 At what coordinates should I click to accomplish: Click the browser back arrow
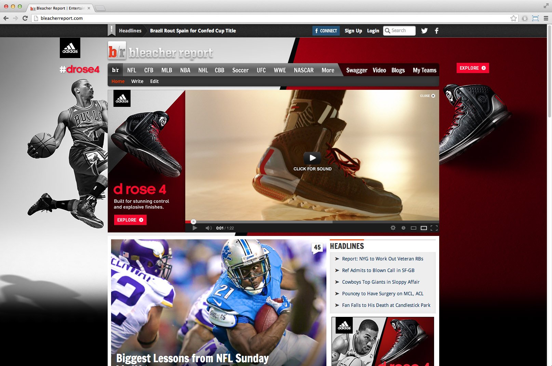(6, 18)
